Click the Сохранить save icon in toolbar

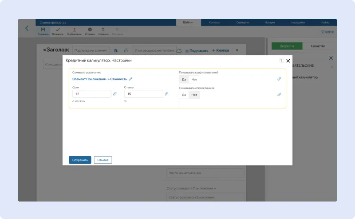[x=43, y=30]
